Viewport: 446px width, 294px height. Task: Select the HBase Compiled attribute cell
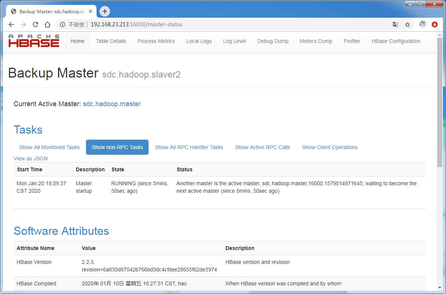(x=37, y=283)
